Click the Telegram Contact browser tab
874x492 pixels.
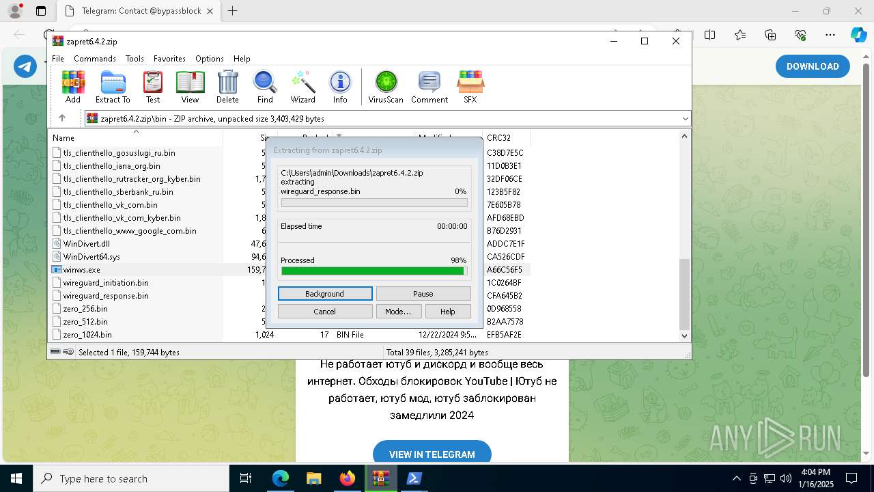[x=140, y=11]
